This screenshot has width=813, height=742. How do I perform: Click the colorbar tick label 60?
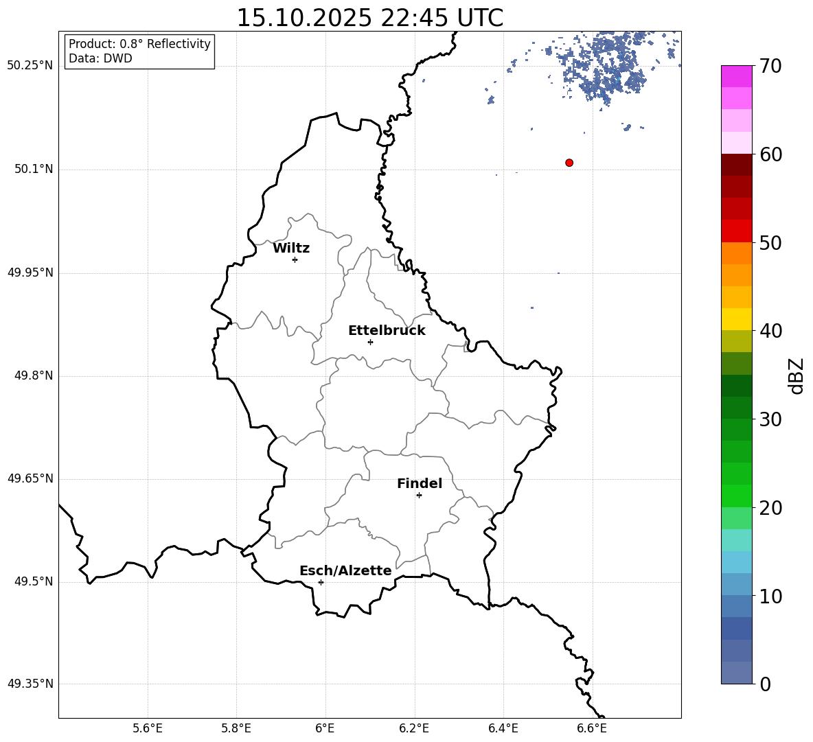click(x=770, y=154)
